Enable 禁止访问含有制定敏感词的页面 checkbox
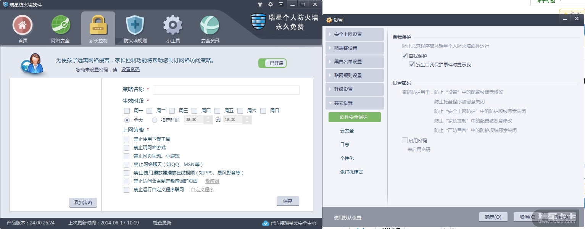 127,181
